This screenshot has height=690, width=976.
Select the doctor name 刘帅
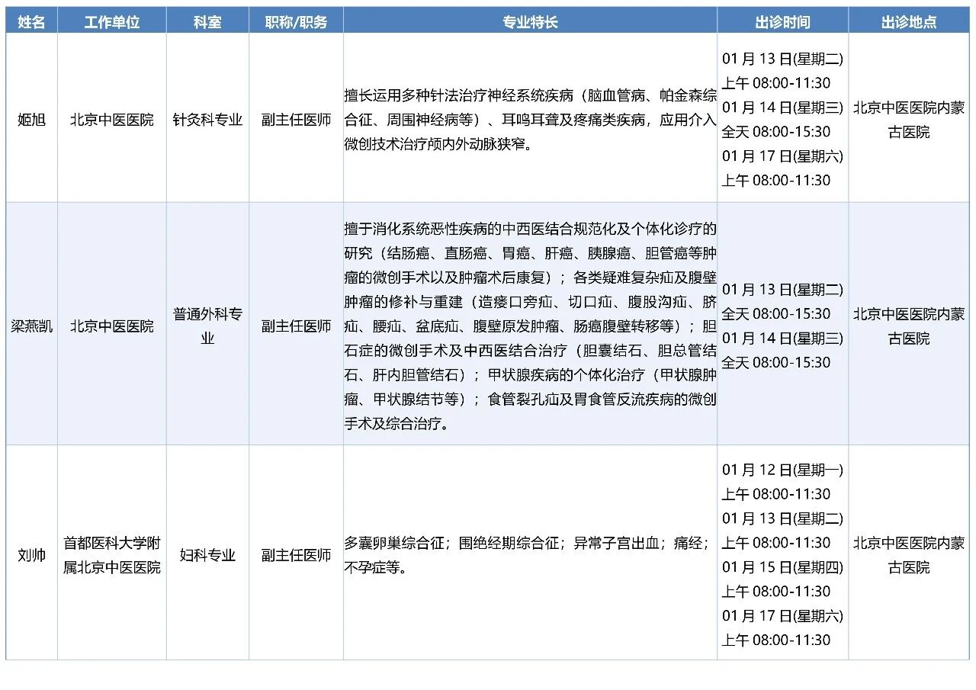coord(31,555)
